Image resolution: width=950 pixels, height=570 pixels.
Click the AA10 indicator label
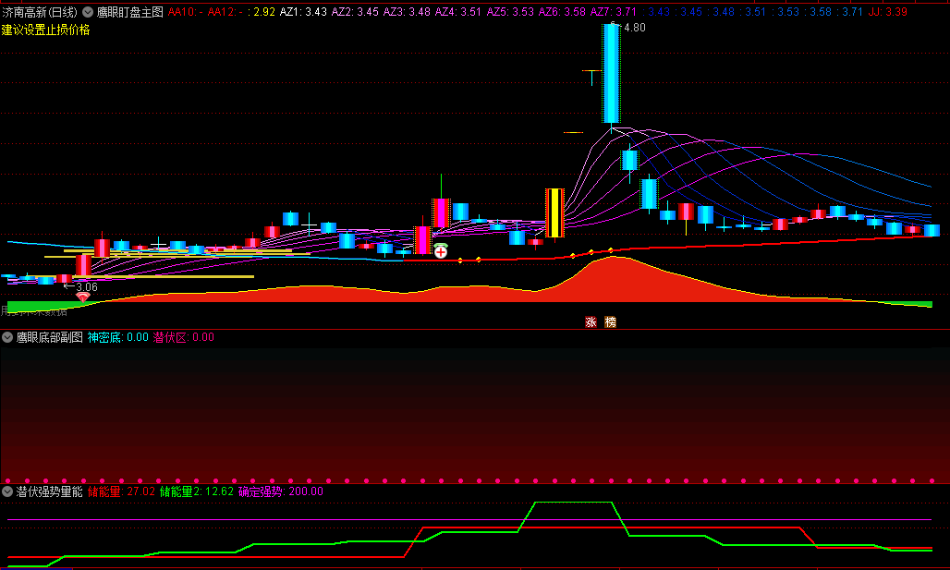(186, 12)
